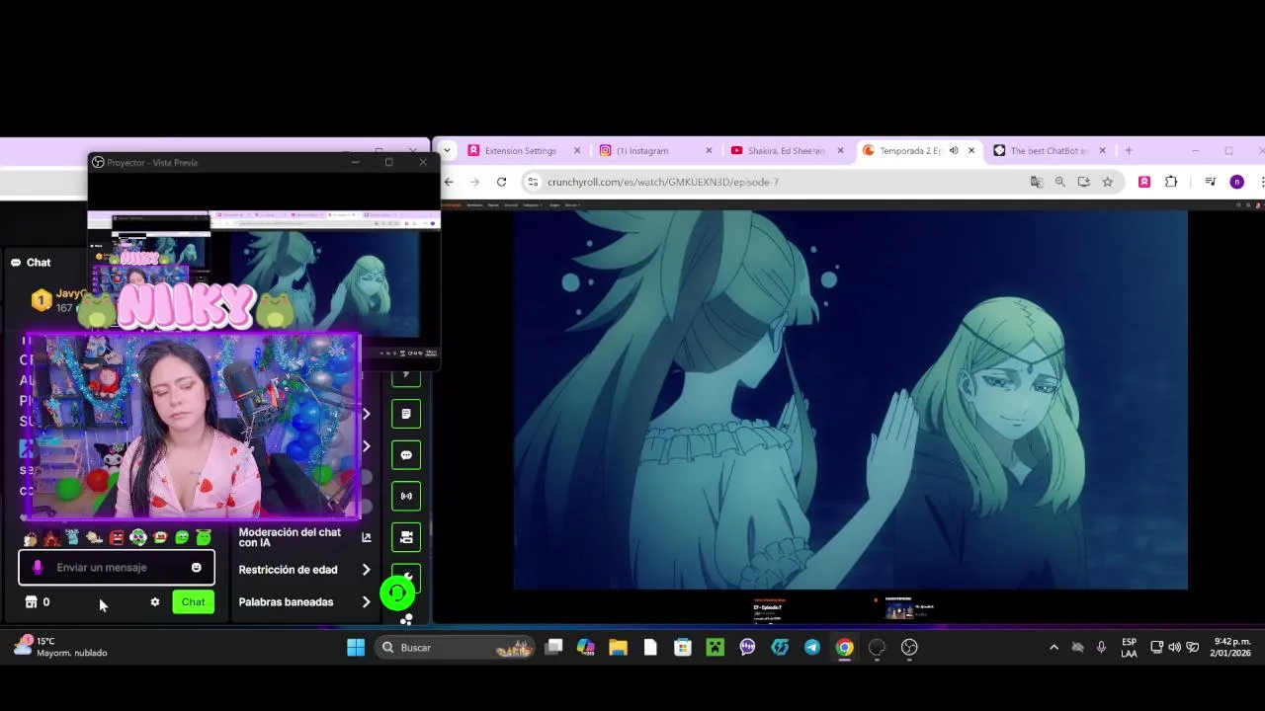The height and width of the screenshot is (711, 1265).
Task: Open the Chrome extensions puzzle menu
Action: (1171, 182)
